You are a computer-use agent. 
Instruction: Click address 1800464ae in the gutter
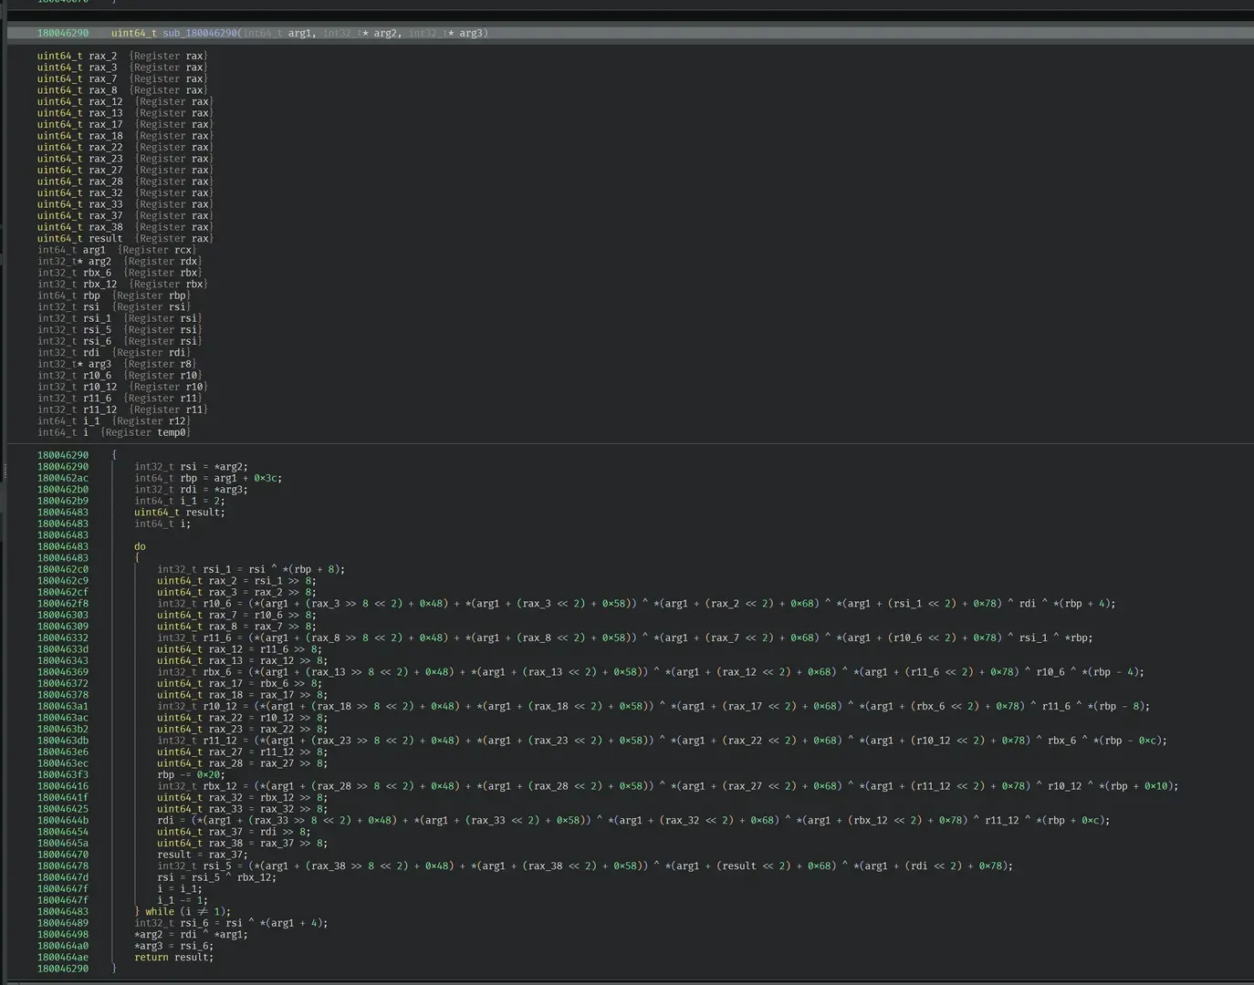pyautogui.click(x=63, y=957)
